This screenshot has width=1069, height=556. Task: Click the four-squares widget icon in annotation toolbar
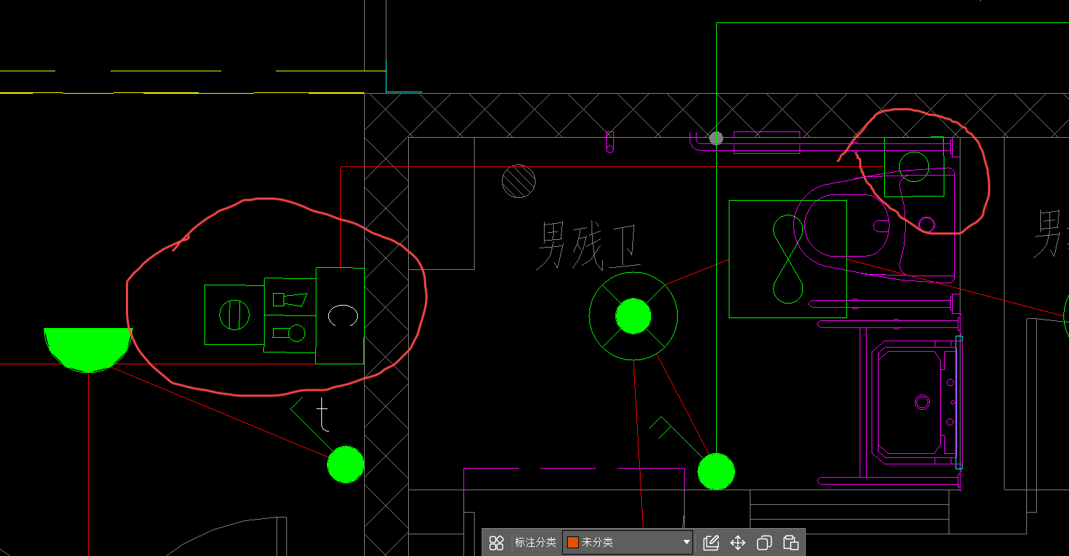click(496, 543)
